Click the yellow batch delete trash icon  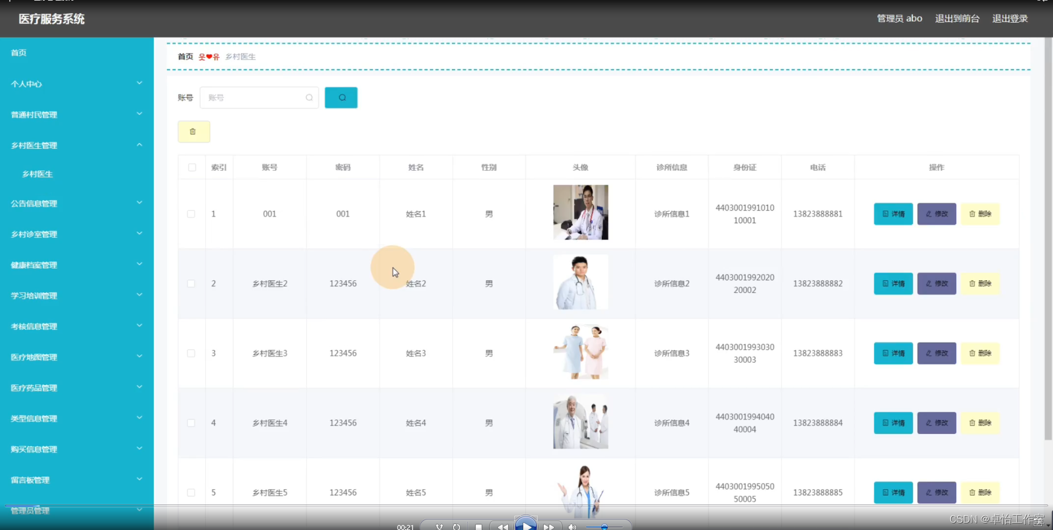click(193, 132)
